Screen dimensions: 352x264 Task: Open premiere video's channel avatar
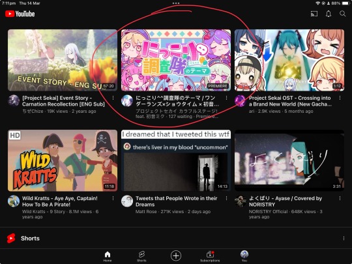[127, 100]
